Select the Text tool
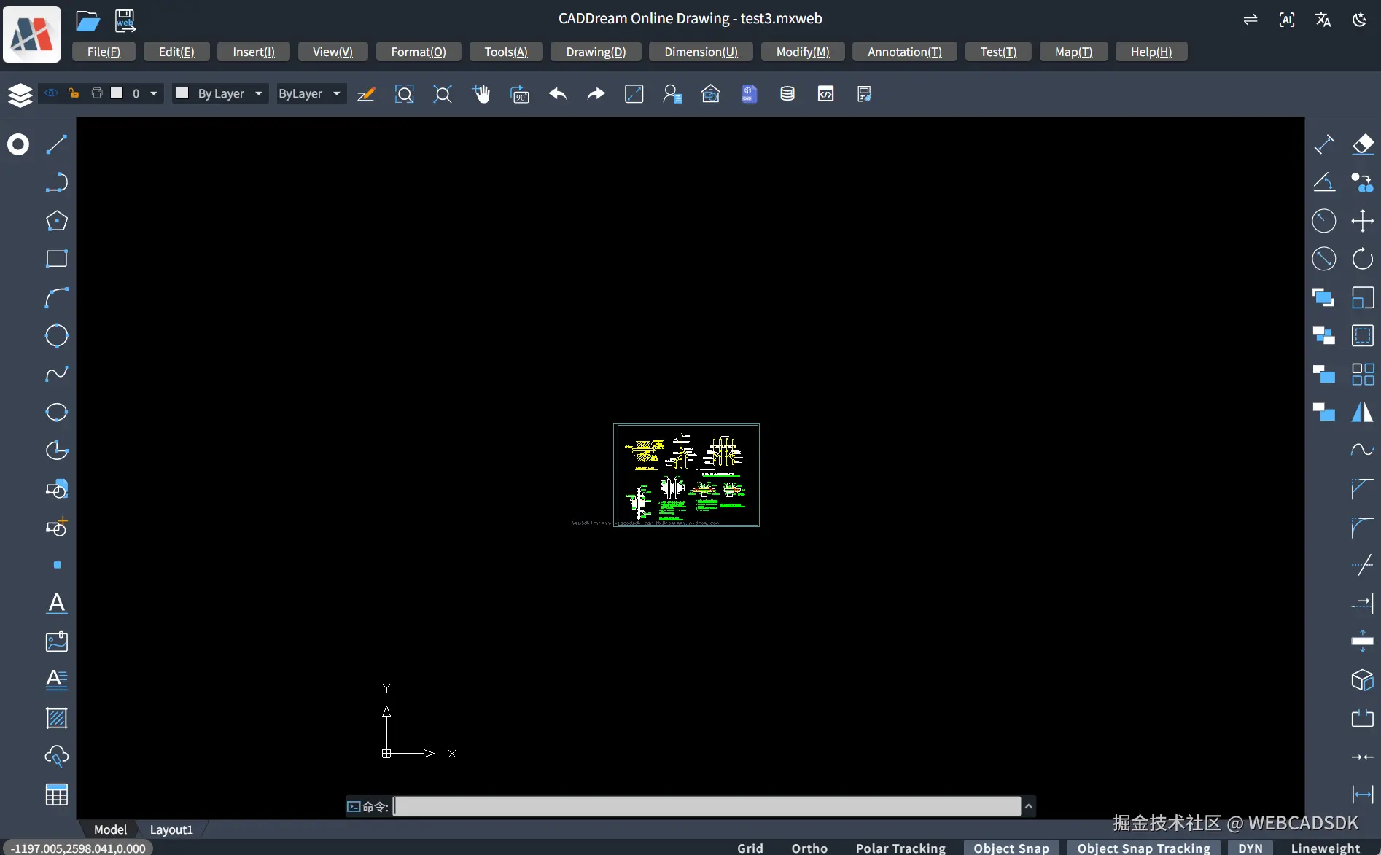 click(56, 604)
